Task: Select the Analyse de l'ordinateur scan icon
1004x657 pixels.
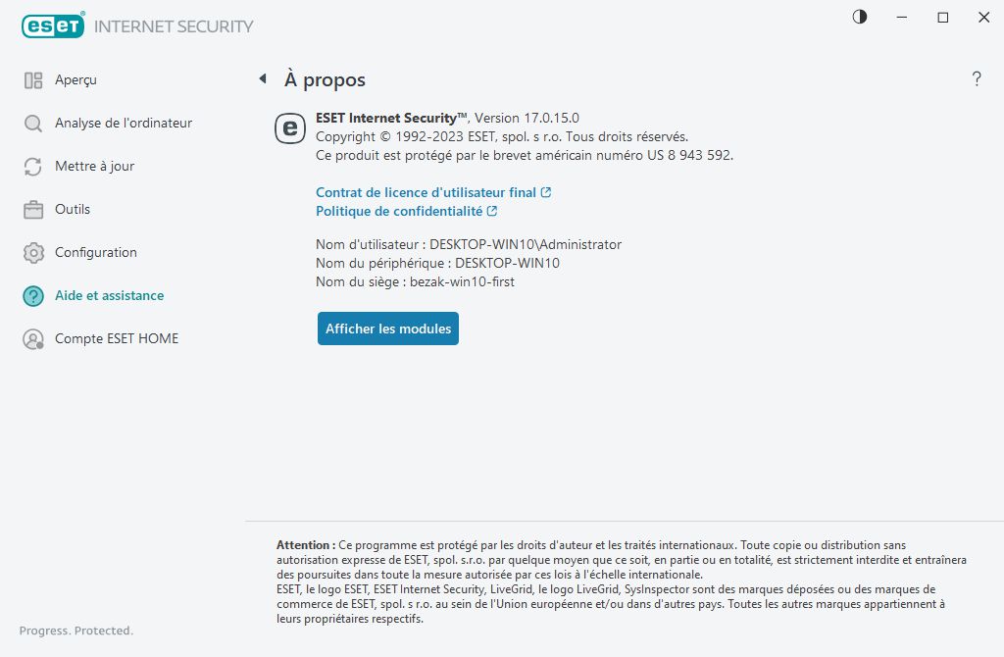Action: (x=34, y=123)
